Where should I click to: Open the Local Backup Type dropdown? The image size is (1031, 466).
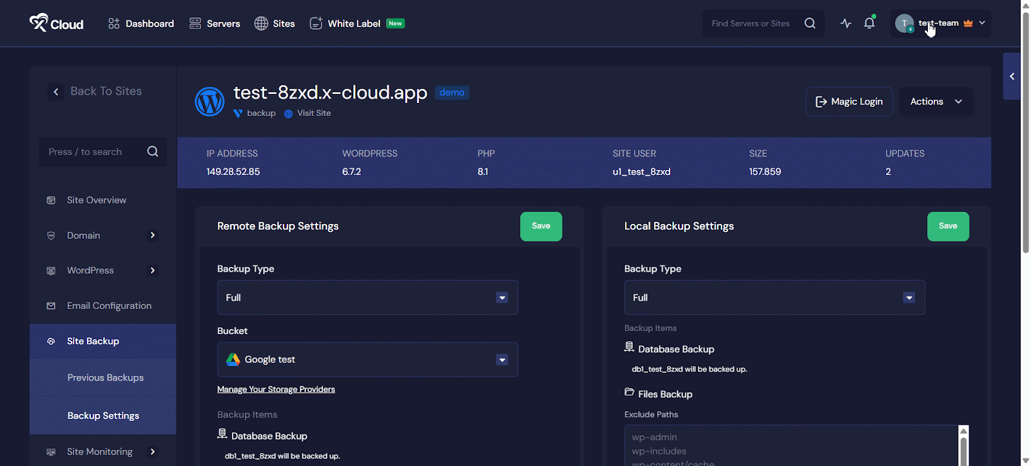click(774, 297)
